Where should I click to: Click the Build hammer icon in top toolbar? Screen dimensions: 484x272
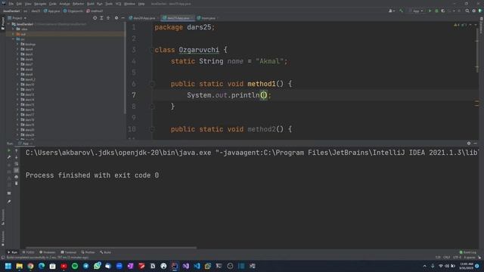coord(401,11)
